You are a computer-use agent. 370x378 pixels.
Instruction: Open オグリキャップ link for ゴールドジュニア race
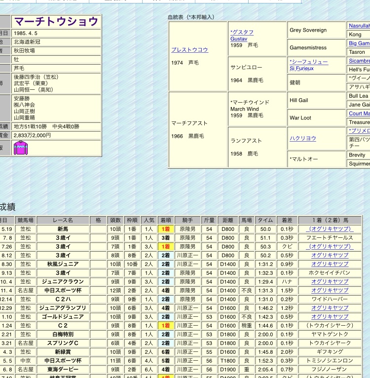(x=330, y=317)
